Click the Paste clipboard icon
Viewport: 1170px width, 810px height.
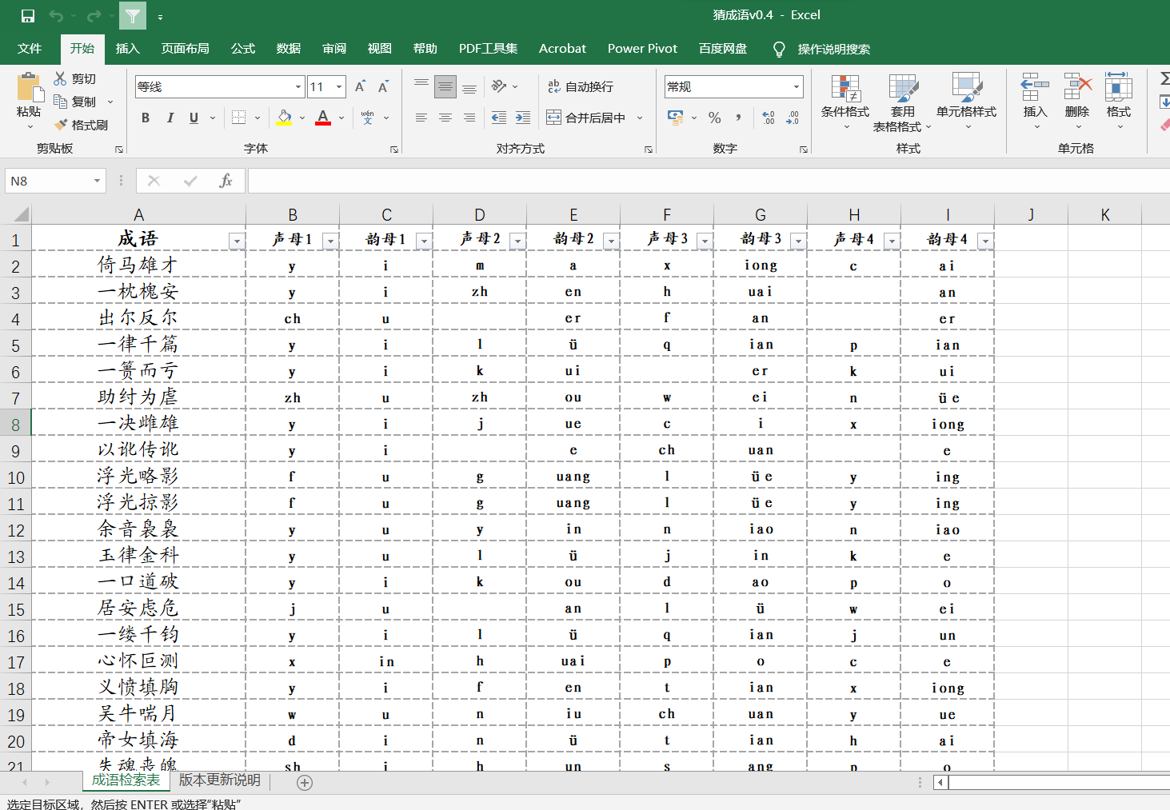[x=29, y=87]
